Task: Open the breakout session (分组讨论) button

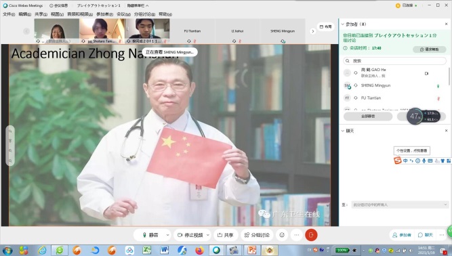Action: click(x=257, y=235)
